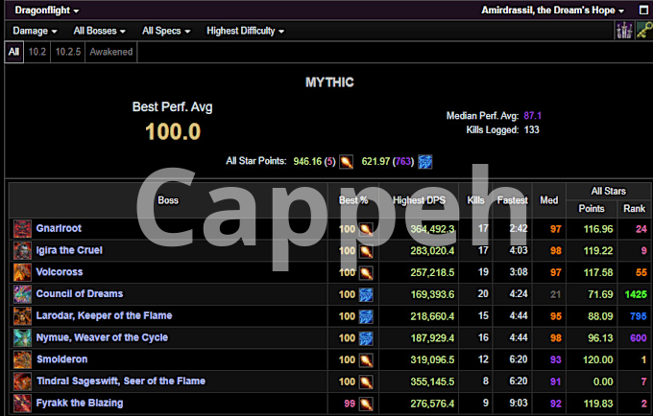Image resolution: width=653 pixels, height=416 pixels.
Task: Click the Gnarlroot boss portrait icon
Action: point(22,228)
